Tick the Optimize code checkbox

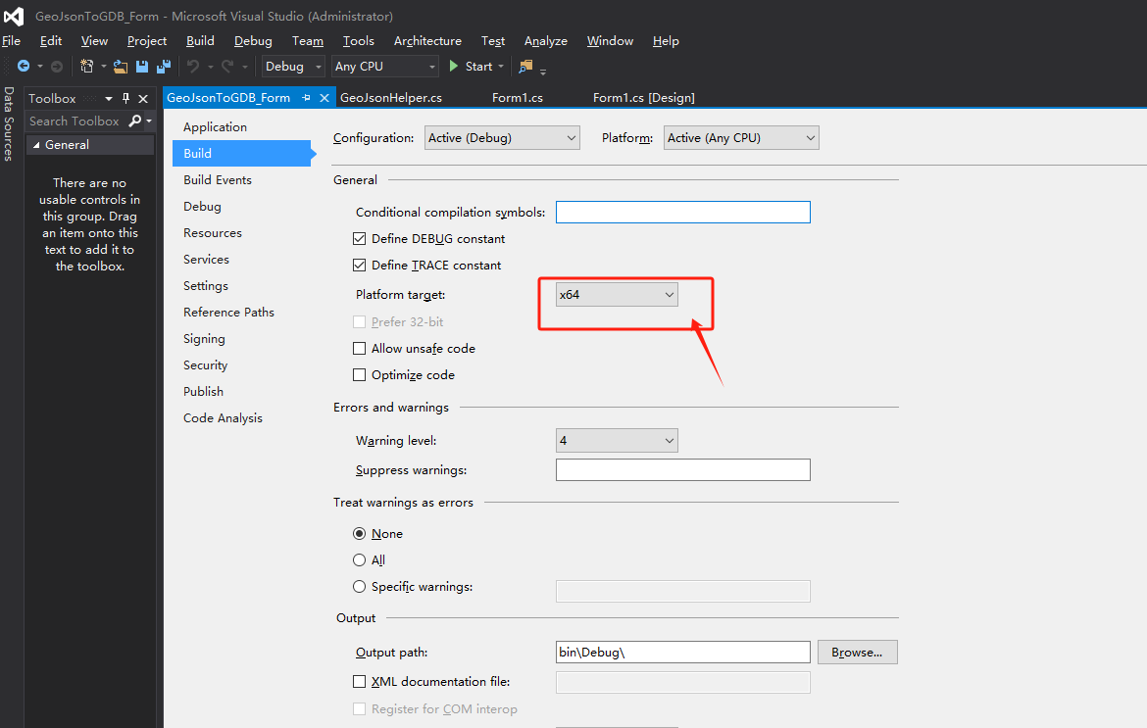pos(359,374)
